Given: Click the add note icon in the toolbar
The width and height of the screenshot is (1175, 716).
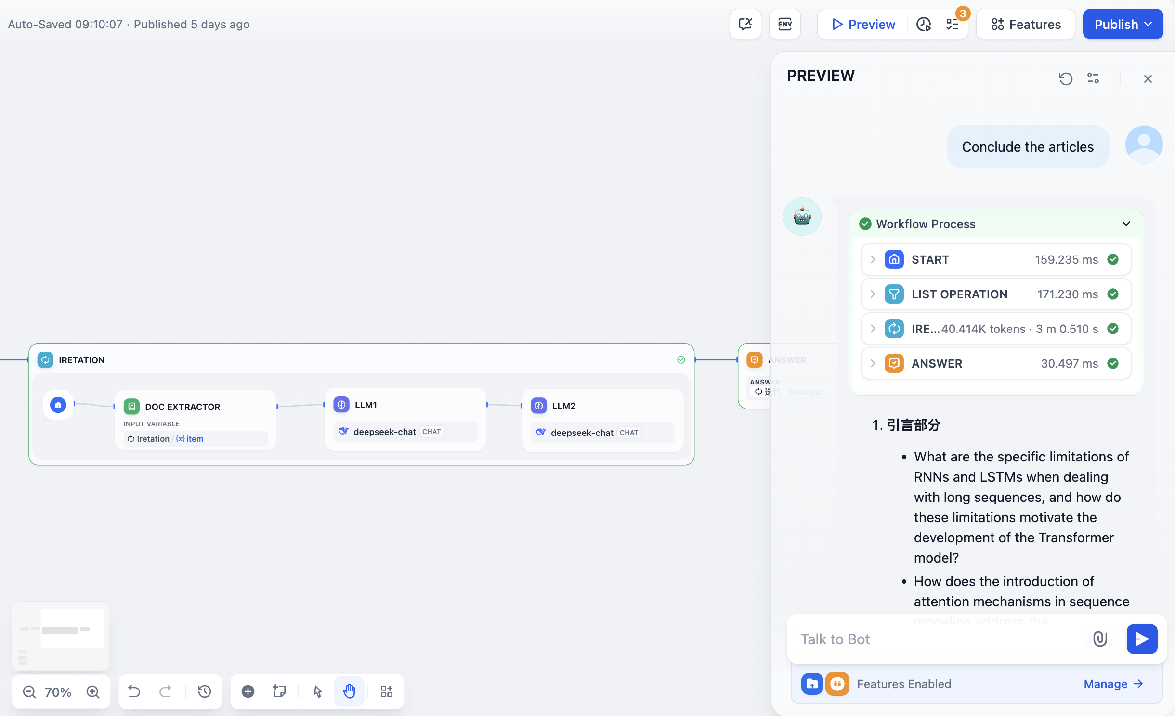Looking at the screenshot, I should tap(279, 691).
